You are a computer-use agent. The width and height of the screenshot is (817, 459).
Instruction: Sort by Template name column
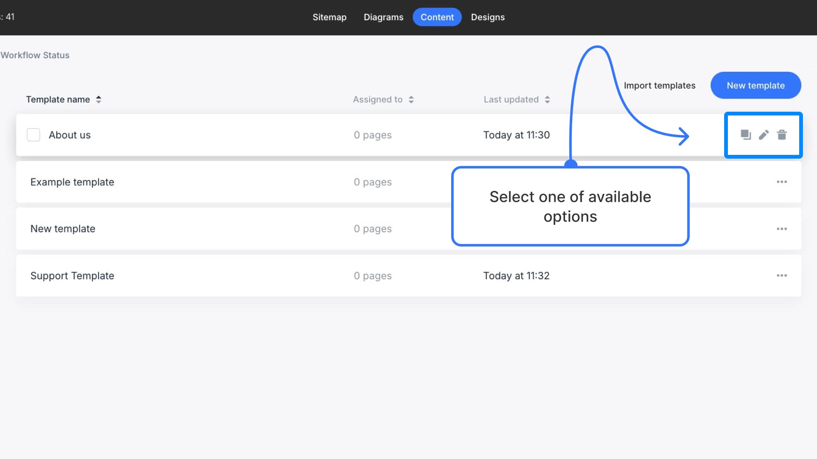63,99
